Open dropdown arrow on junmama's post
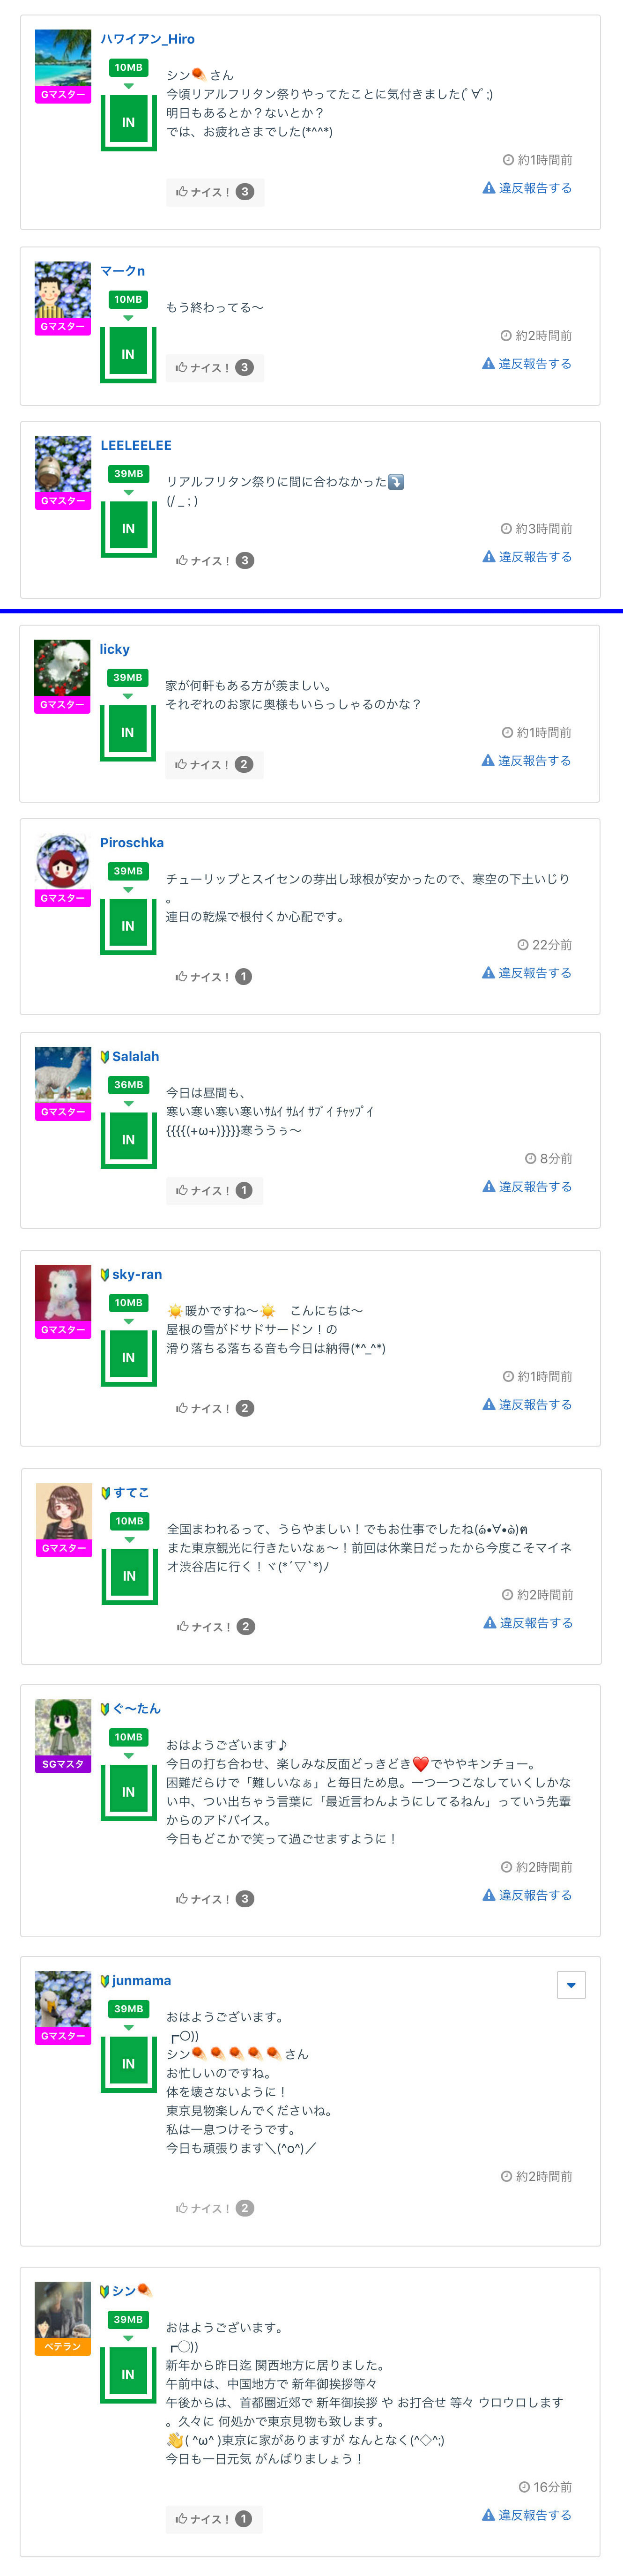623x2576 pixels. tap(570, 1985)
